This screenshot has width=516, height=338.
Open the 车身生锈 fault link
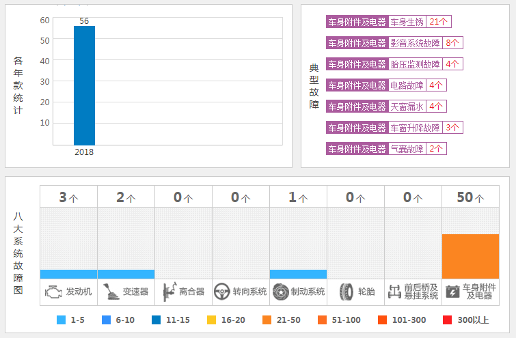pyautogui.click(x=407, y=22)
